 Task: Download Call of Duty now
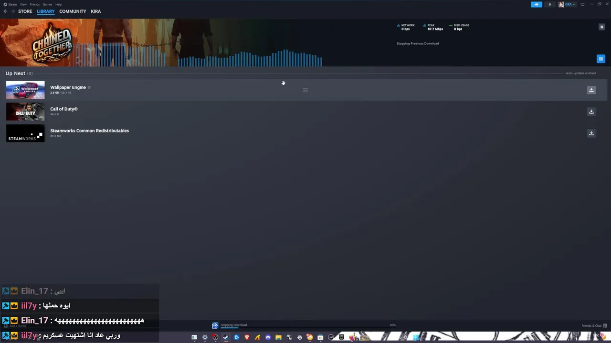pos(591,111)
